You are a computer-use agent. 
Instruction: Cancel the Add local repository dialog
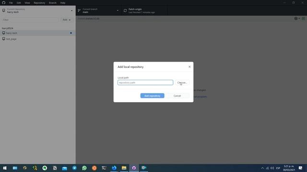coord(177,96)
